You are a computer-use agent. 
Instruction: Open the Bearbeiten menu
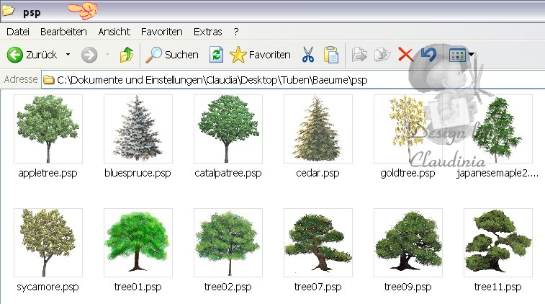(x=63, y=32)
